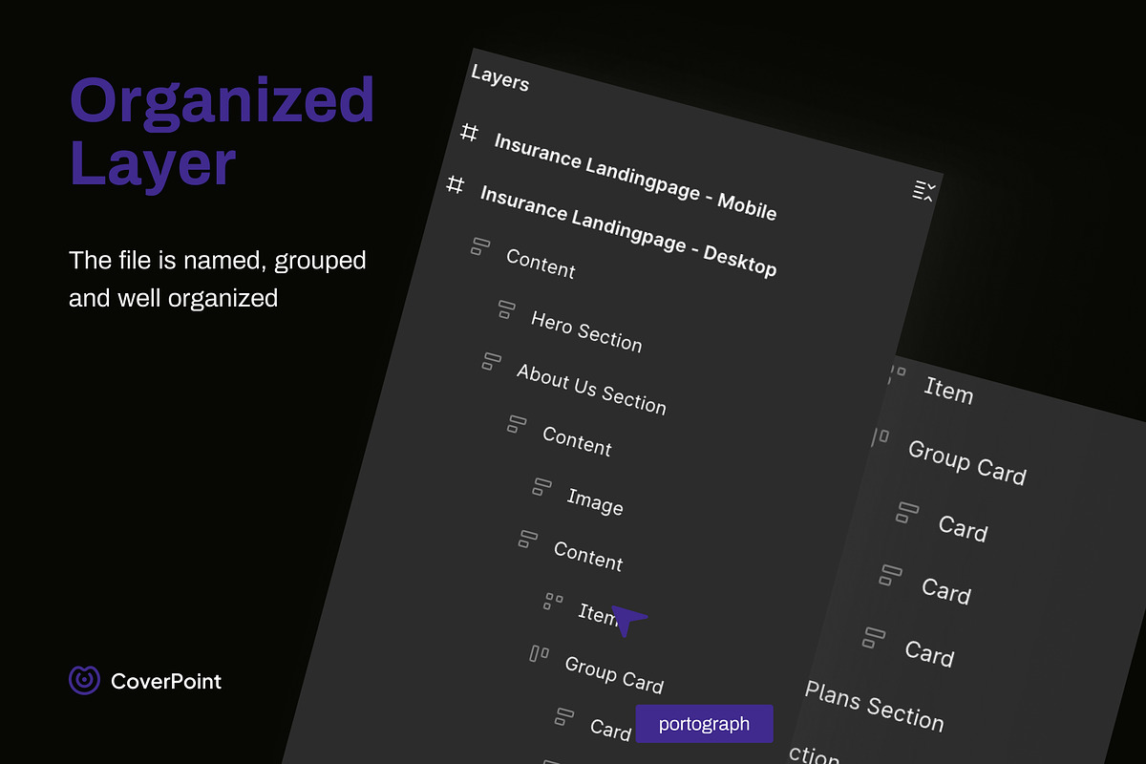Click the auto layout icon of About Us Section
Image resolution: width=1146 pixels, height=764 pixels.
click(x=491, y=361)
